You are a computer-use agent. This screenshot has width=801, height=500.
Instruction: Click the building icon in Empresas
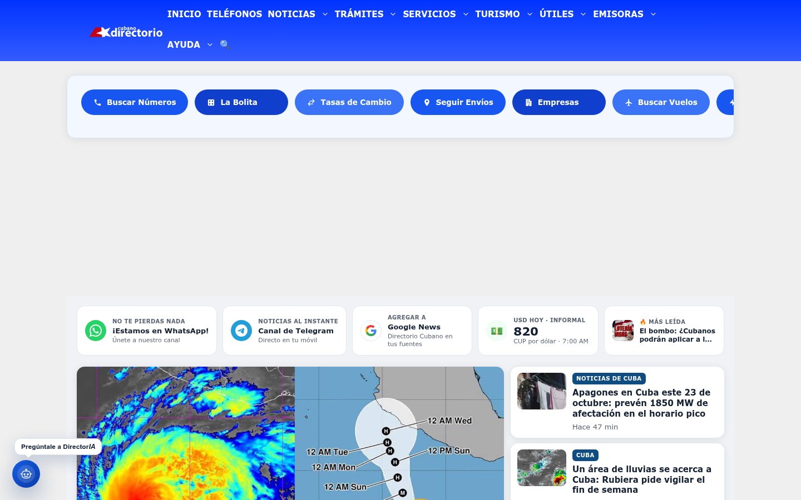[528, 102]
